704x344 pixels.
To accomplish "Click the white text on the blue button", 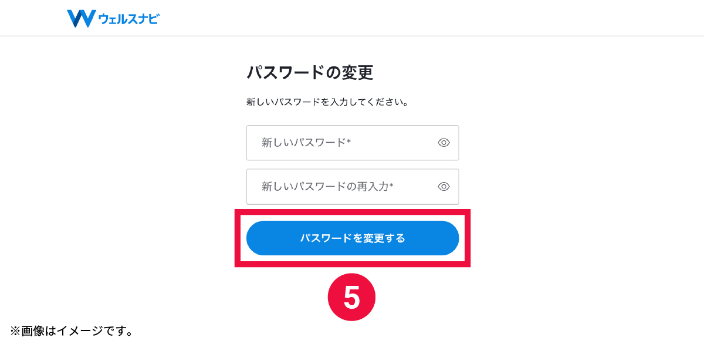I will 353,238.
